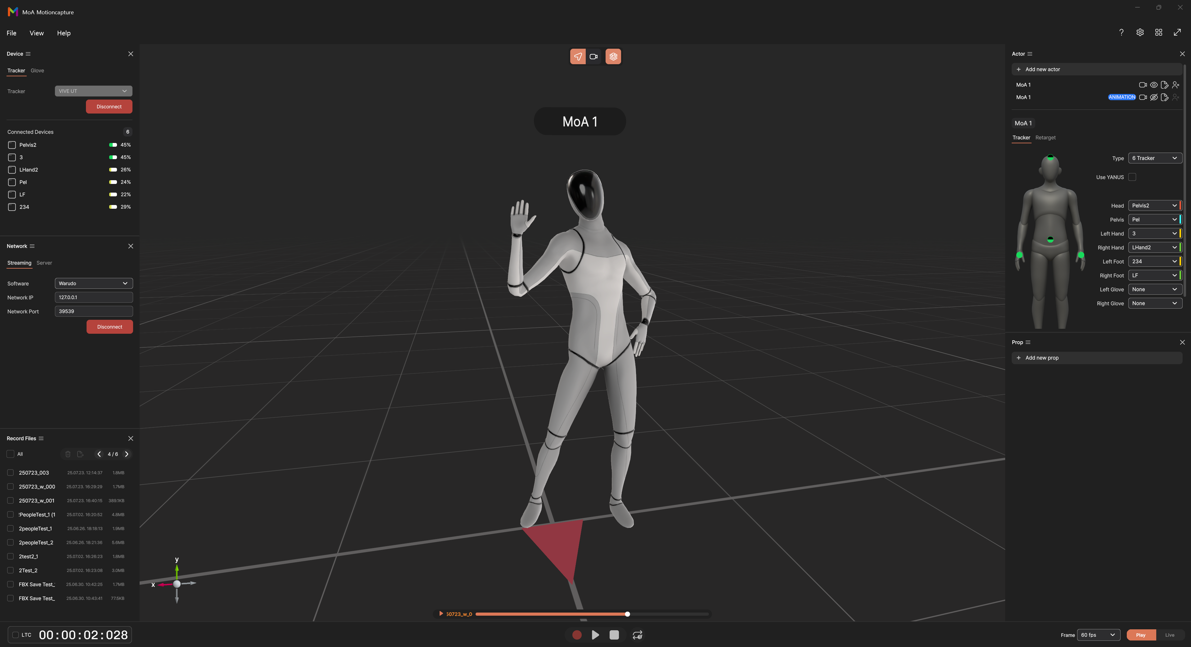The image size is (1191, 647).
Task: Open the Type 6 Tracker dropdown
Action: (x=1155, y=158)
